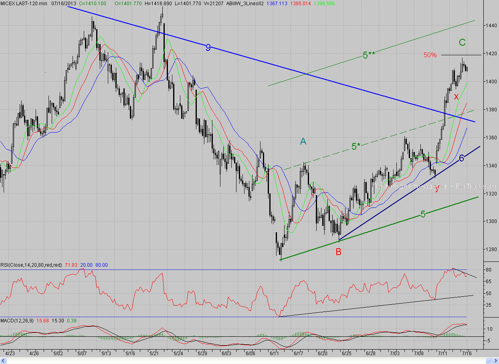Click the red x marker annotation
The image size is (499, 364).
click(x=456, y=97)
